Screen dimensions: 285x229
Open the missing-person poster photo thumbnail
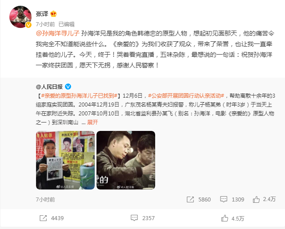pos(65,160)
